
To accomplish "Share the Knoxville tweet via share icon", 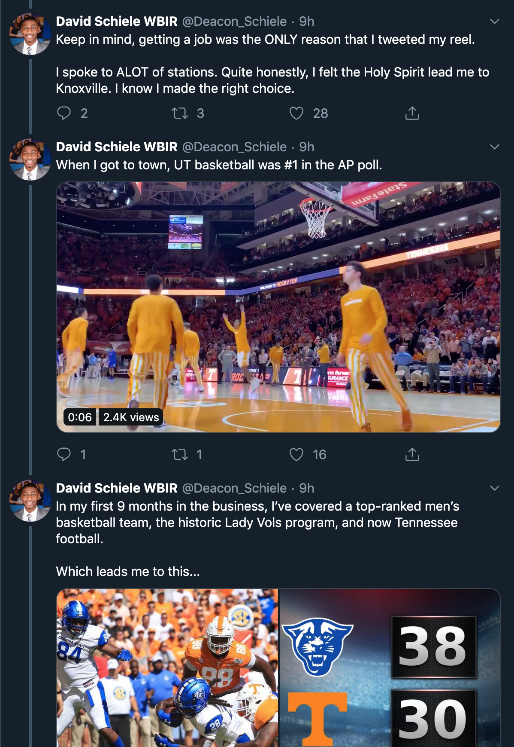I will [x=412, y=113].
